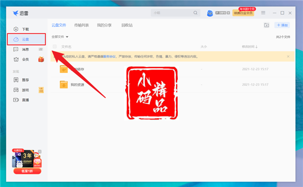Close the sidebar promotional ad

(x=39, y=152)
